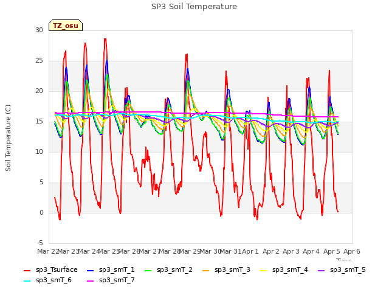Click the Mar 25 x-axis tick label
Viewport: 389px width, 292px height.
109,251
